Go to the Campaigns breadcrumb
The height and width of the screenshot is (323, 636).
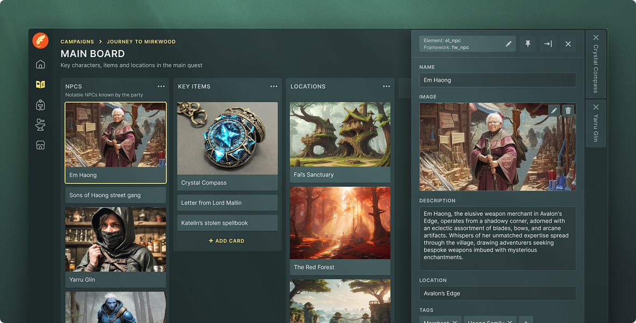click(77, 41)
